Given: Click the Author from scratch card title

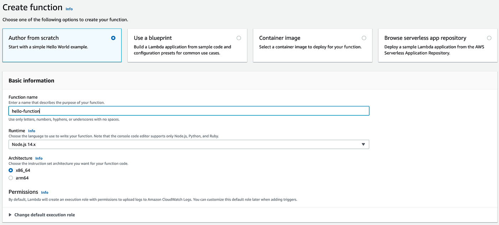Looking at the screenshot, I should (x=34, y=38).
